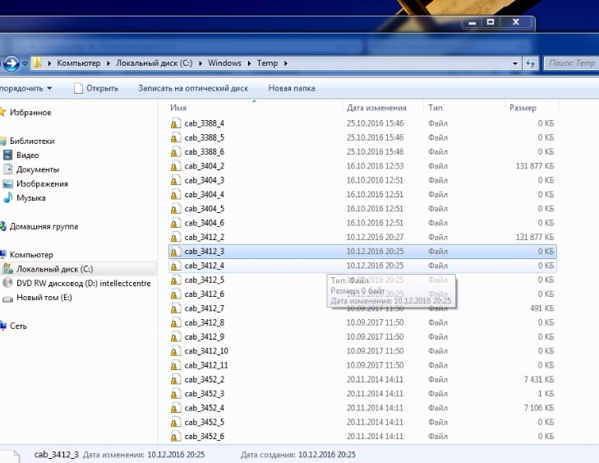Click the locked file icon of cab_3388_6

tap(175, 152)
